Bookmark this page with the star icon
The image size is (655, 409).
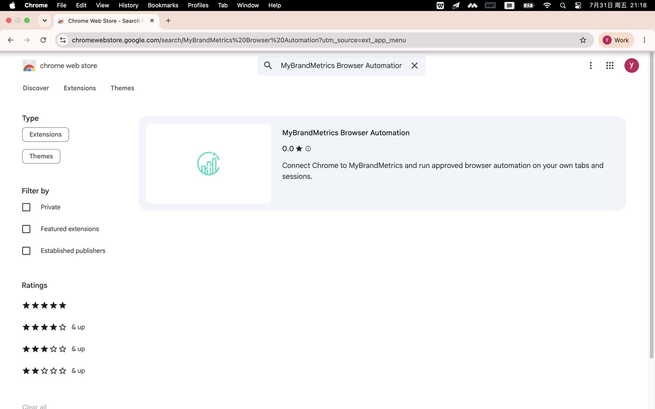[583, 40]
